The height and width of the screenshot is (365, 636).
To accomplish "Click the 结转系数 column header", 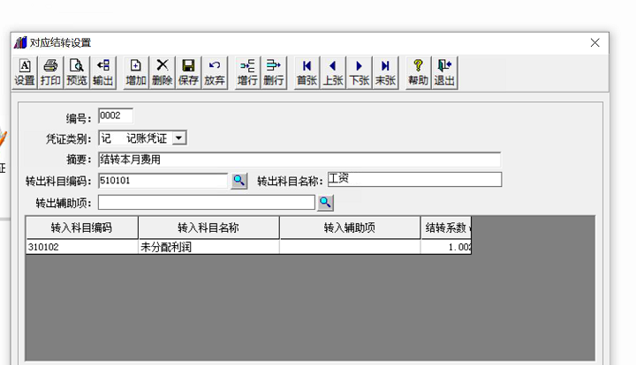I will 446,227.
